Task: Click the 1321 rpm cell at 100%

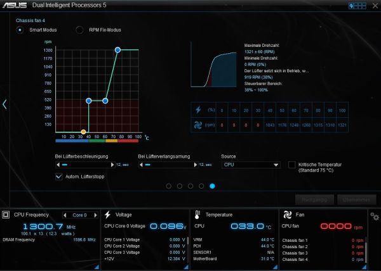Action: [x=342, y=125]
